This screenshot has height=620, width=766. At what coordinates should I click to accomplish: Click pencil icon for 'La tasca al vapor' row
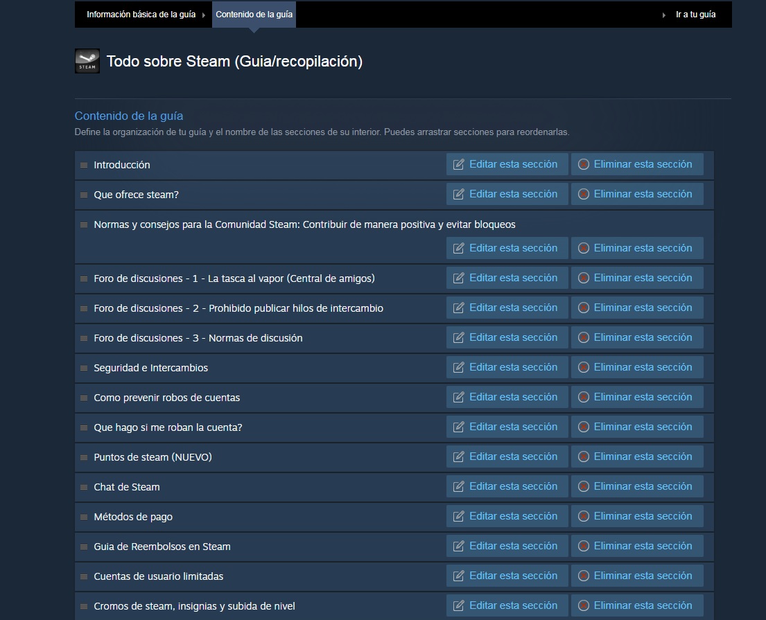pyautogui.click(x=458, y=278)
